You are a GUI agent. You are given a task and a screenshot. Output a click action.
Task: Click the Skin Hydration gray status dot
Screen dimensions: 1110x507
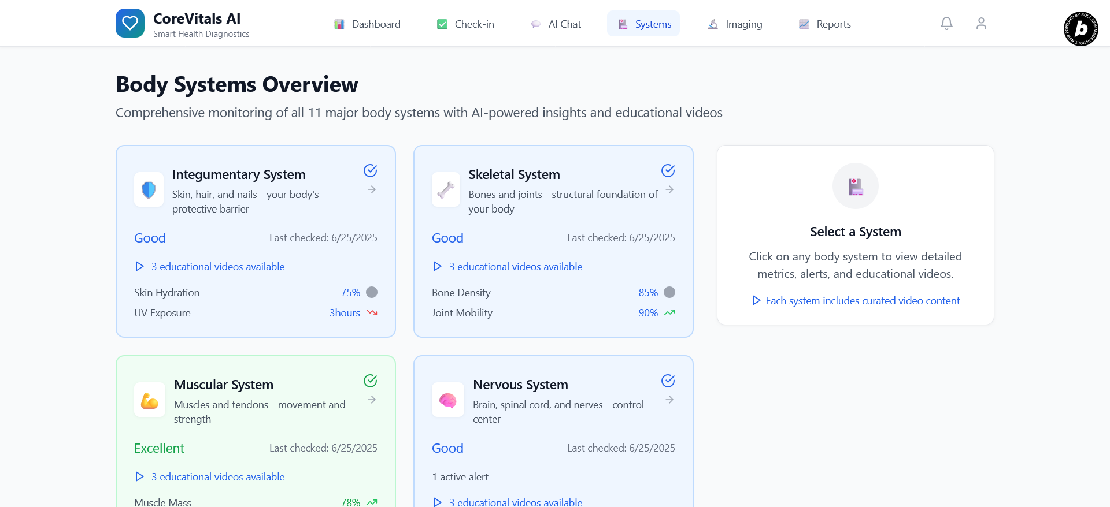pyautogui.click(x=372, y=292)
